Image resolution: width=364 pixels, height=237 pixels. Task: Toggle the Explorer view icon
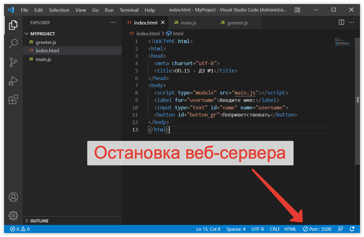pos(13,25)
